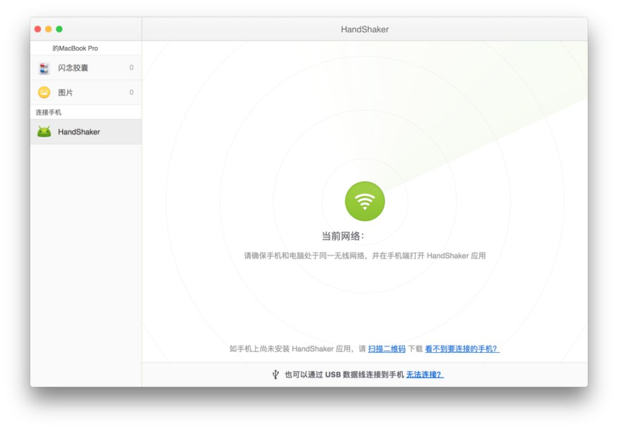Viewport: 618px width, 430px height.
Task: Open the 无法连接? help link
Action: tap(425, 375)
